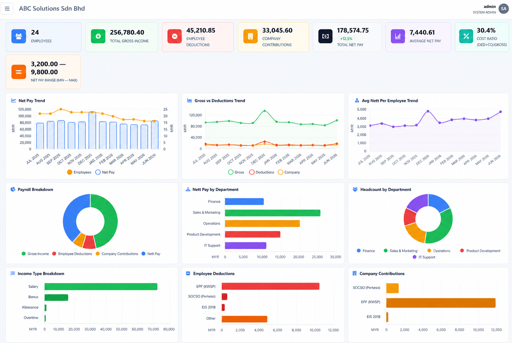Click the orange Company Contributions building icon
This screenshot has width=512, height=343.
[250, 36]
